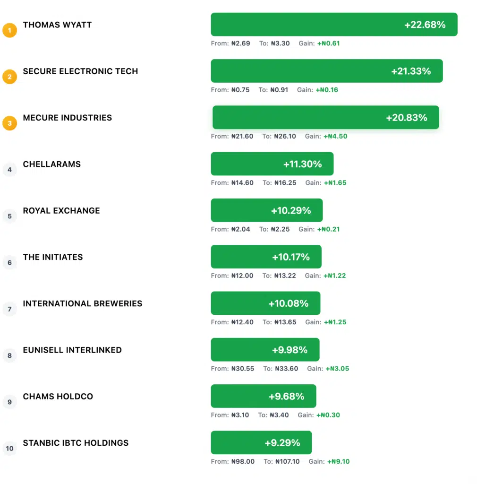Open the SECURE ELECTRONIC TECH entry
This screenshot has height=484, width=477.
point(80,71)
